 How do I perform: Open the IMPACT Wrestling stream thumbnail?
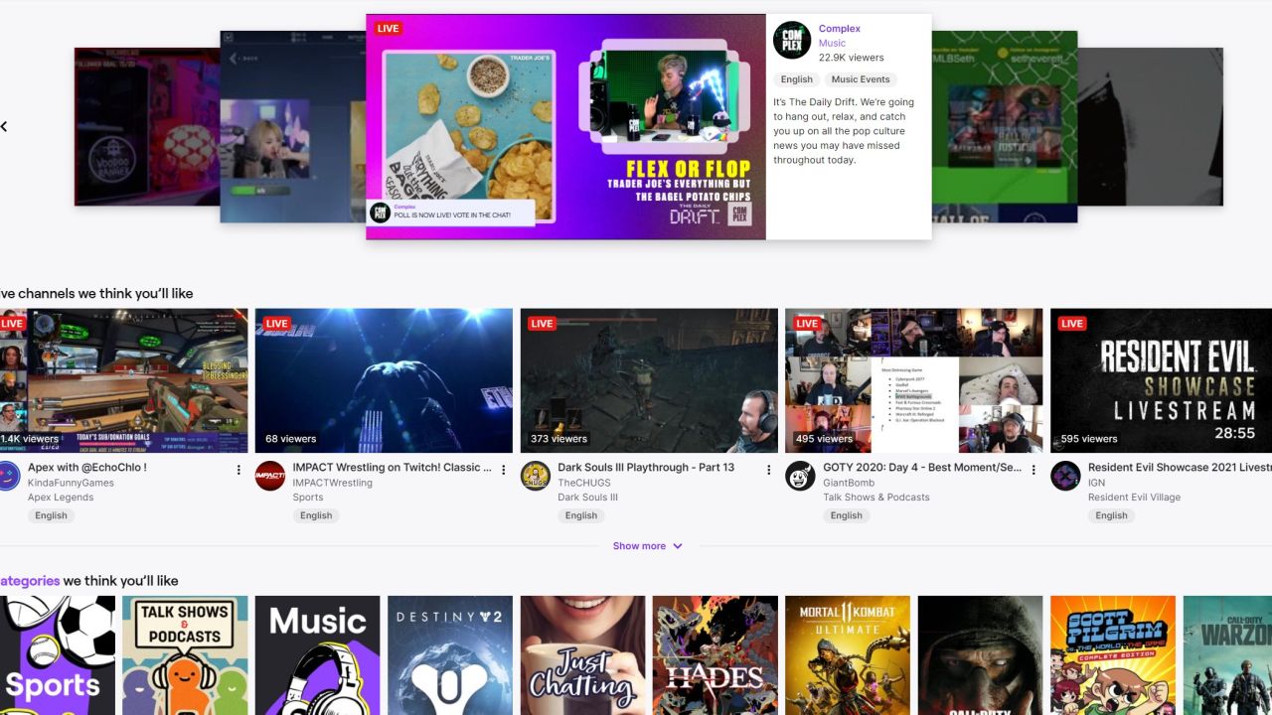(384, 380)
